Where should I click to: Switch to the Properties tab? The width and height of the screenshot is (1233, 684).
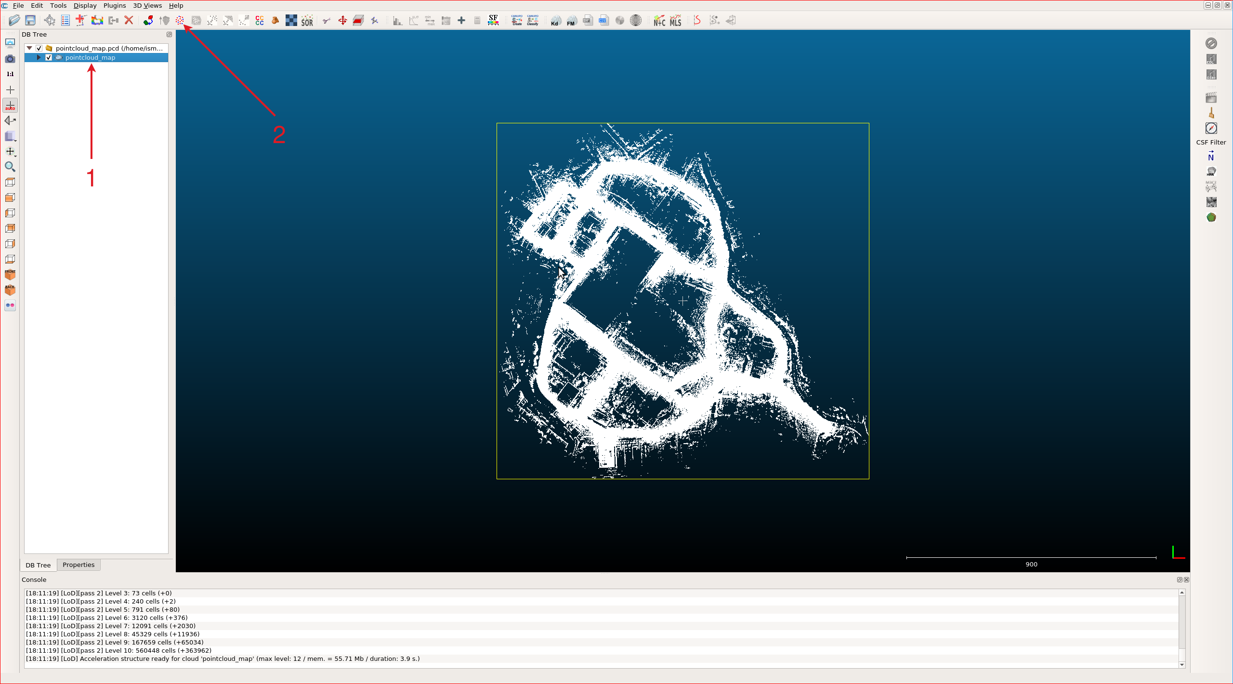[78, 565]
